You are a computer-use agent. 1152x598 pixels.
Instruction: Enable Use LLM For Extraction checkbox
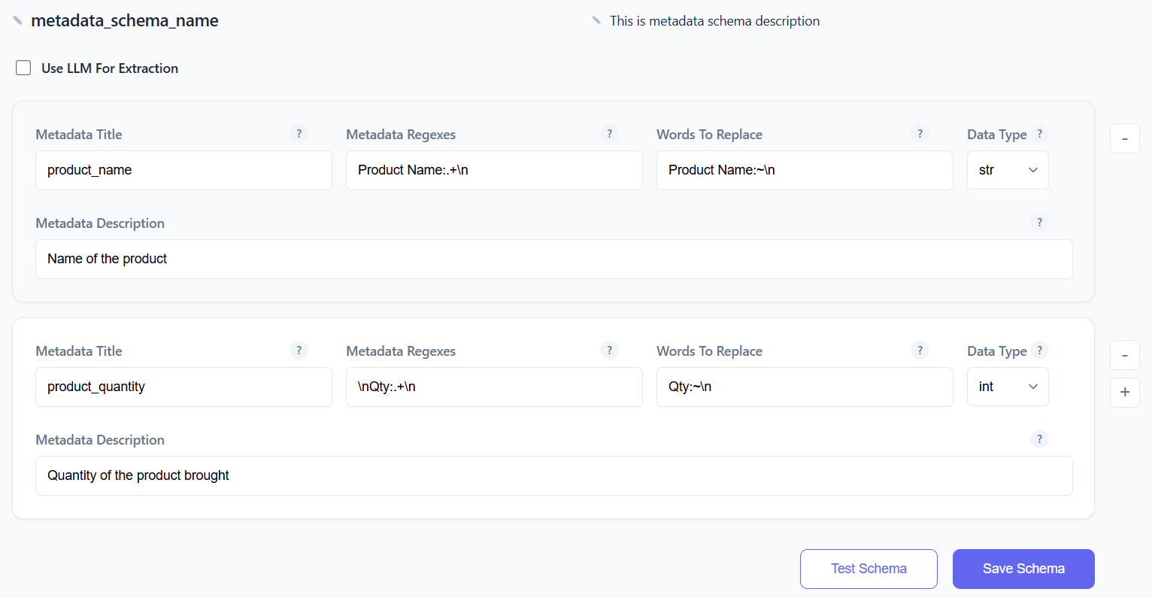23,68
